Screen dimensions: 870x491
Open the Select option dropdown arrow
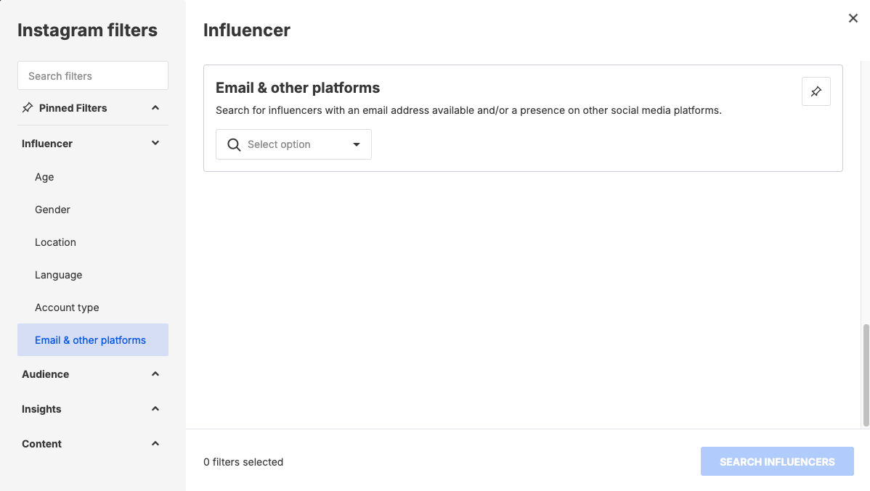pyautogui.click(x=357, y=145)
